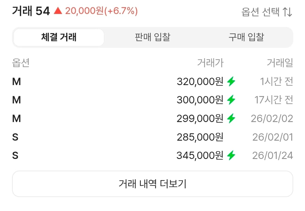Click the lightning icon beside 299,000원

coord(231,118)
